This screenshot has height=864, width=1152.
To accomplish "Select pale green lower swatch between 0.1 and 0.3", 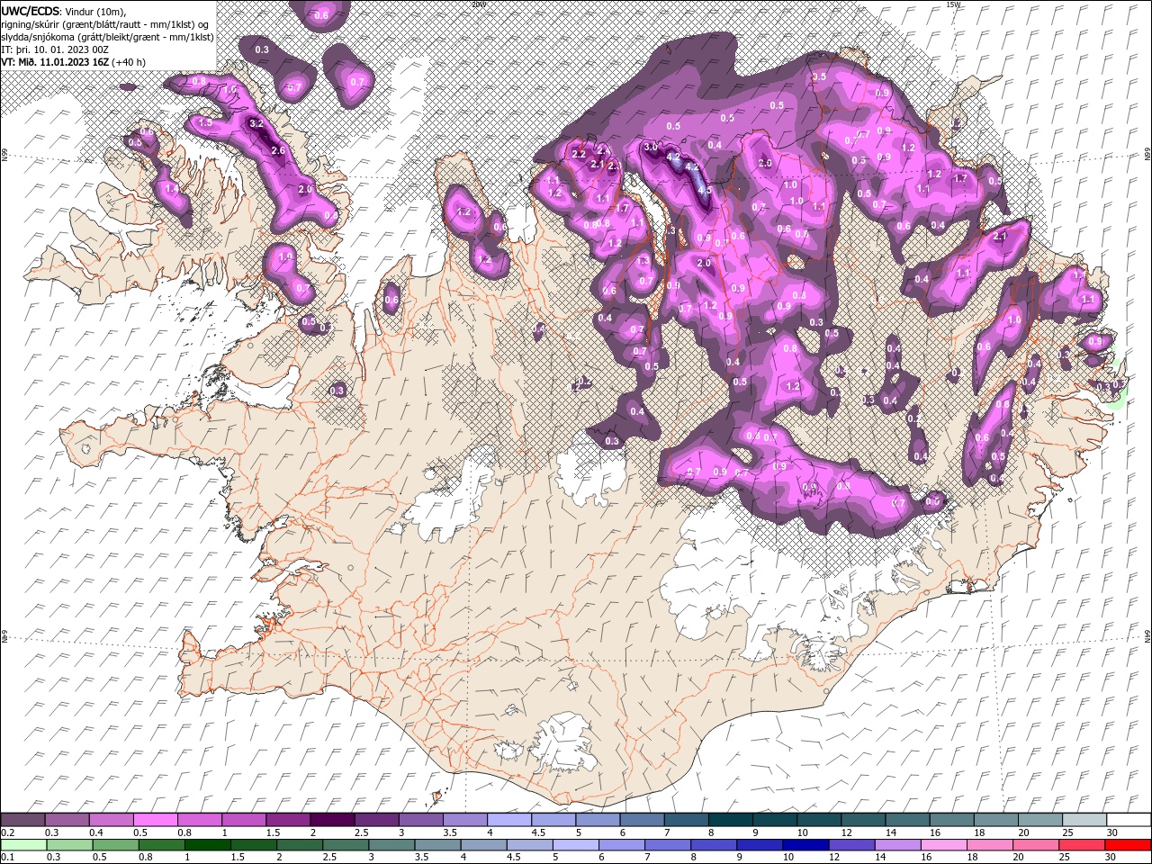I will click(22, 845).
